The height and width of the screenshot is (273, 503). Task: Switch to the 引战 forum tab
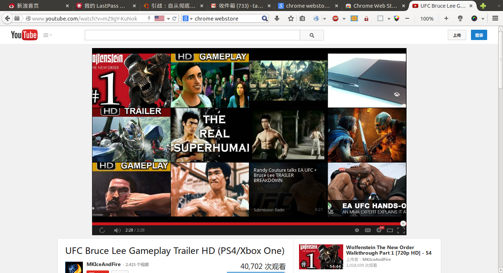173,6
